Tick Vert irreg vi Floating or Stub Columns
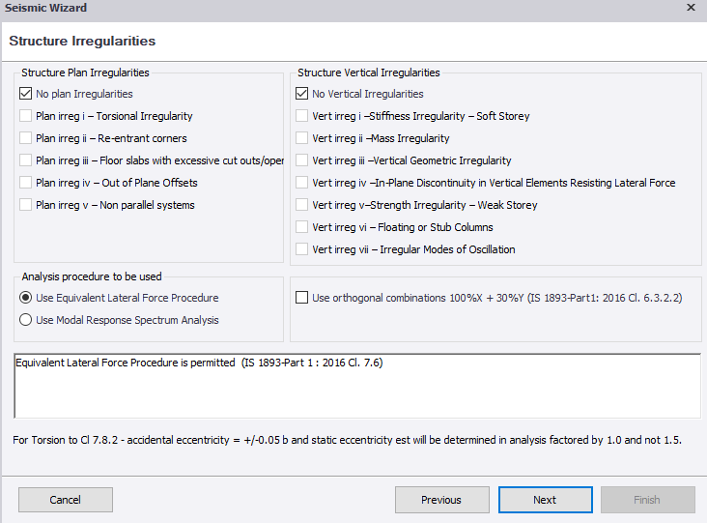The image size is (707, 523). (301, 227)
